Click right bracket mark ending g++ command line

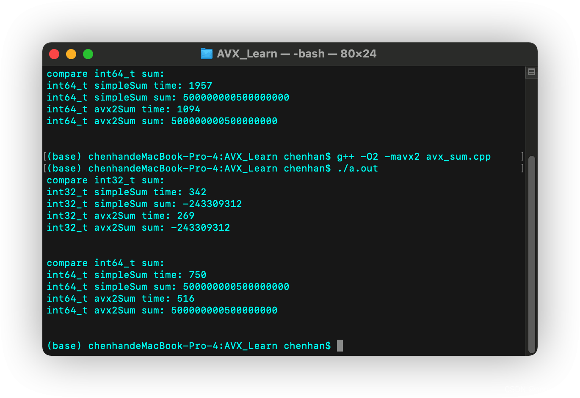522,157
